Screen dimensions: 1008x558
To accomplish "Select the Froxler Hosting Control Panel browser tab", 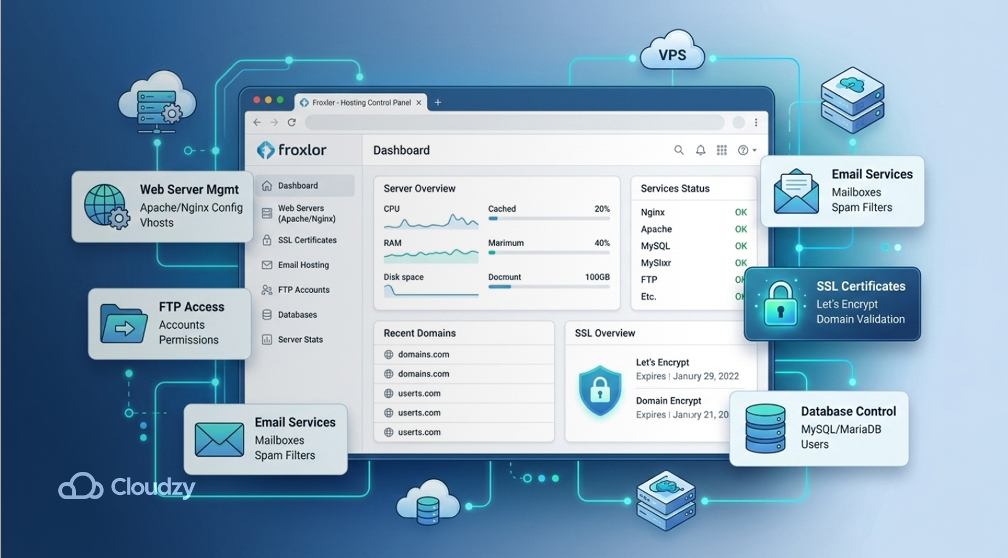I will click(355, 103).
